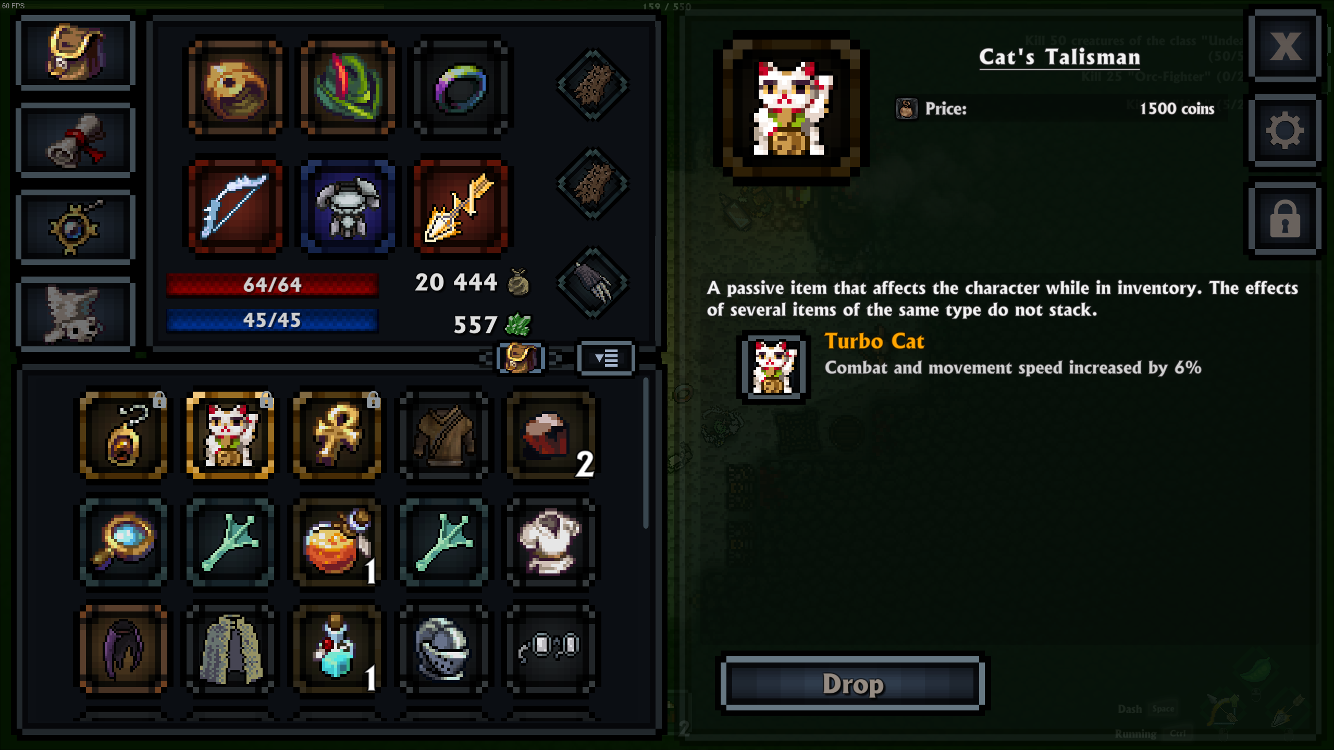This screenshot has height=750, width=1334.
Task: Select the golden arrows ammo slot
Action: pos(460,206)
